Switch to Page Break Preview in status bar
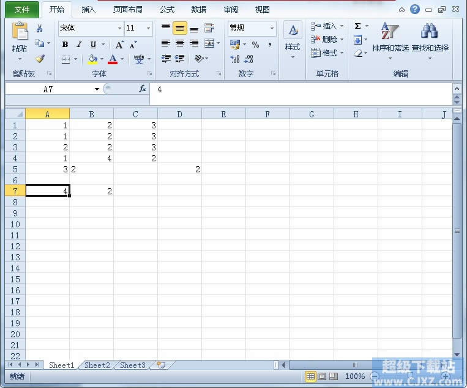Viewport: 467px width, 388px height. [x=334, y=376]
